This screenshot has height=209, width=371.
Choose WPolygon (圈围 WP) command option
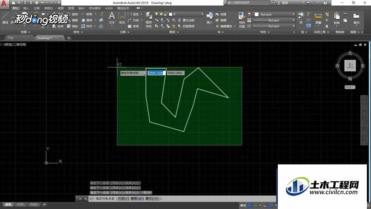point(137,199)
